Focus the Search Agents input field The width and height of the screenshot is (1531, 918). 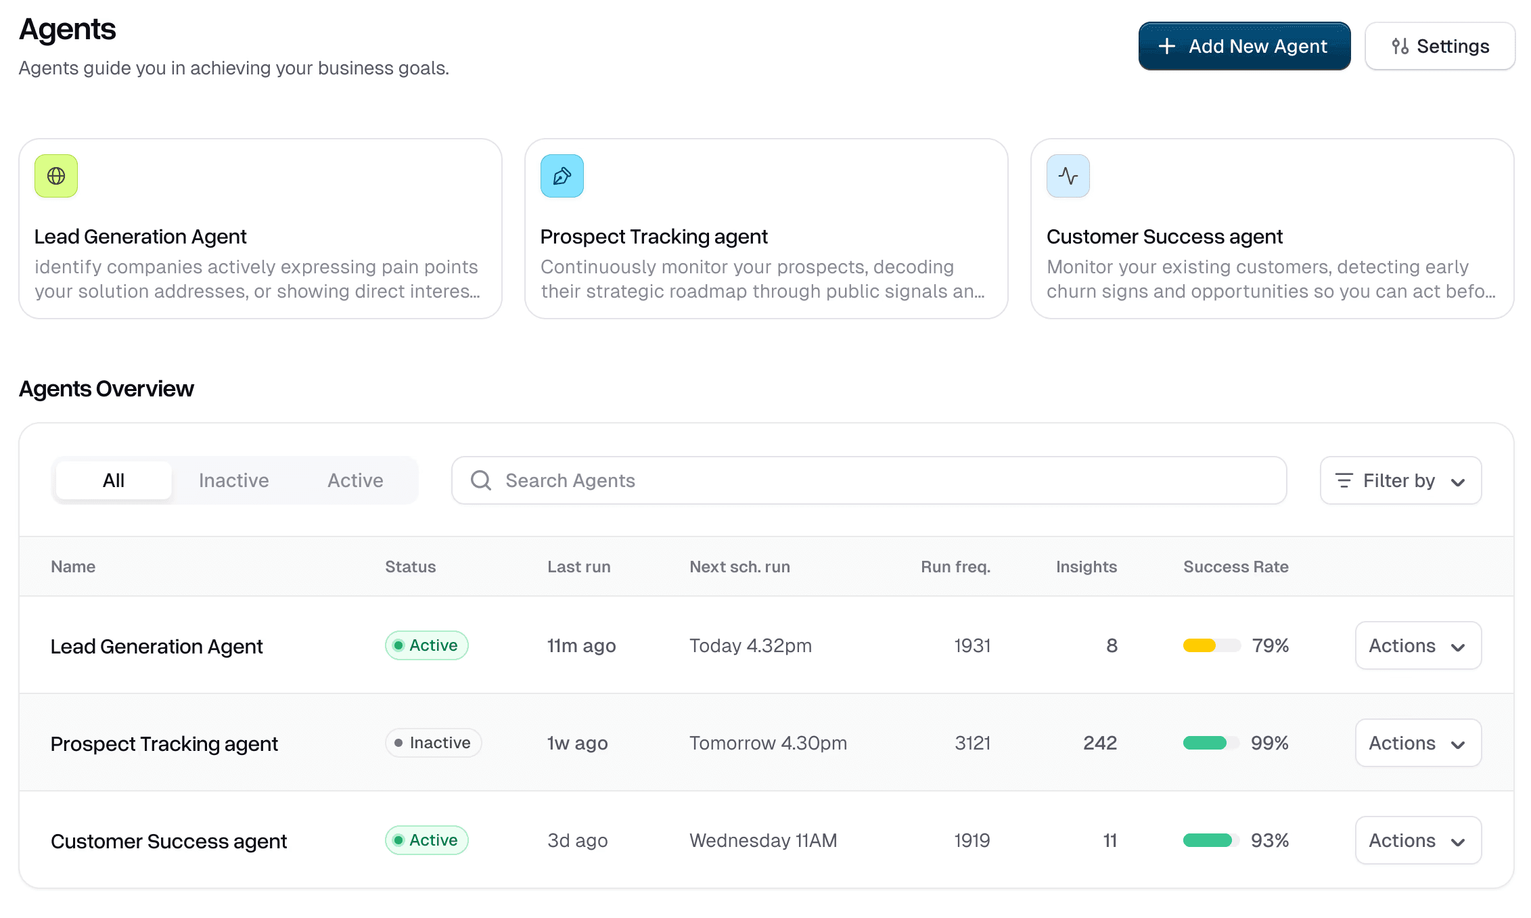(x=869, y=480)
